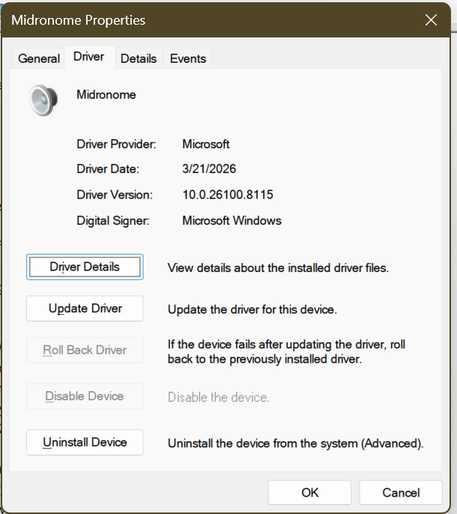Click the 'Update the driver for this device' description
Image resolution: width=457 pixels, height=514 pixels.
pos(253,309)
